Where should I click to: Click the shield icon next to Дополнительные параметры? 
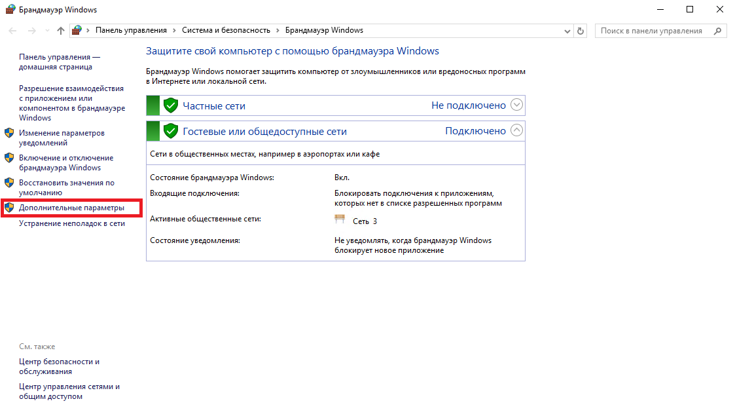(9, 208)
